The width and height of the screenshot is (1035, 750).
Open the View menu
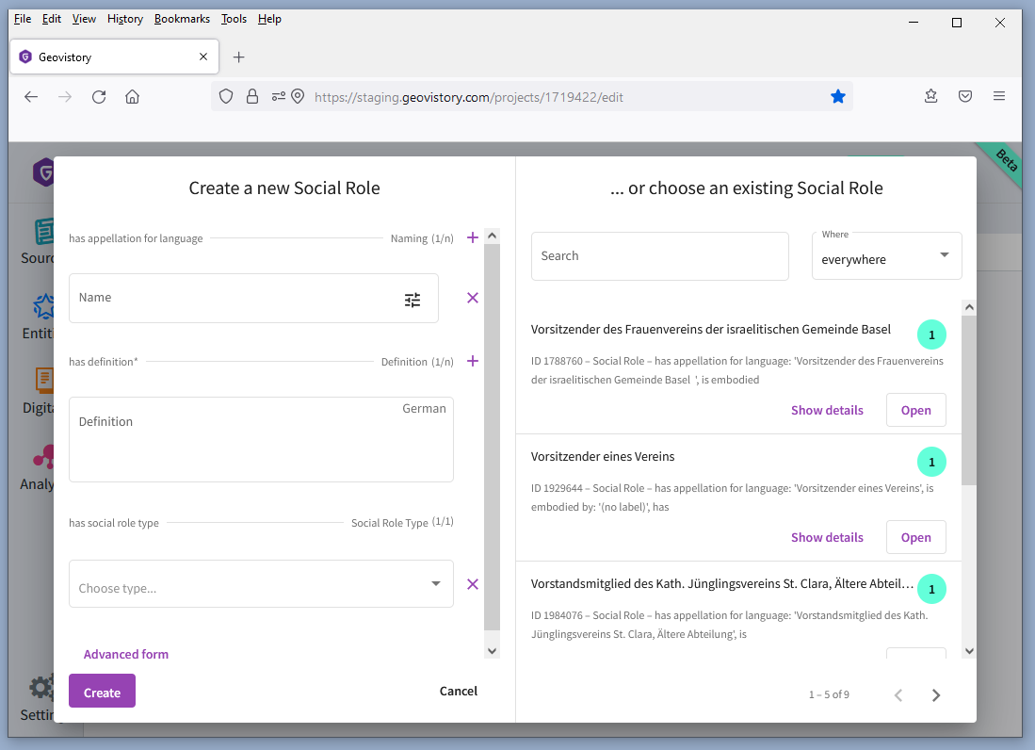(84, 19)
